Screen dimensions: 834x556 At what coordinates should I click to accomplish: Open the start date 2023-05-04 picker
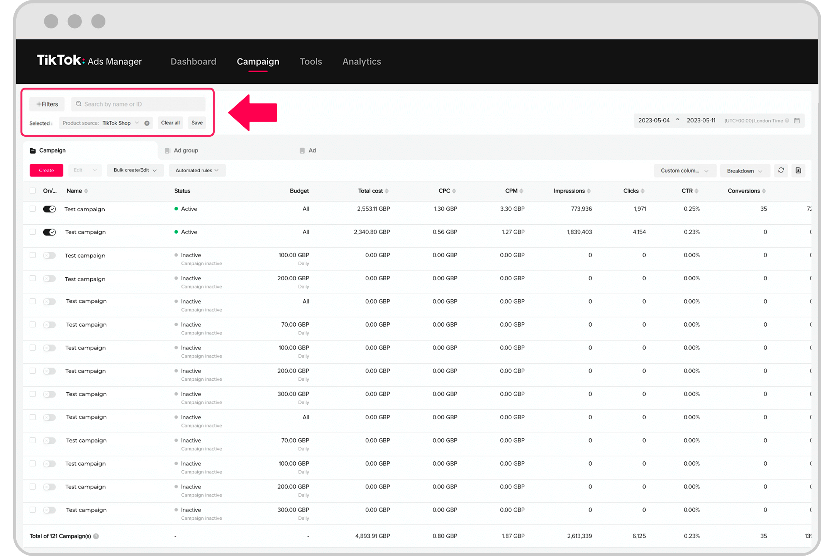click(654, 120)
